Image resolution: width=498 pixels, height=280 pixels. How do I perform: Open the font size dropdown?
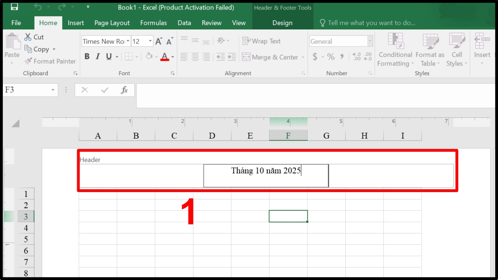[150, 41]
